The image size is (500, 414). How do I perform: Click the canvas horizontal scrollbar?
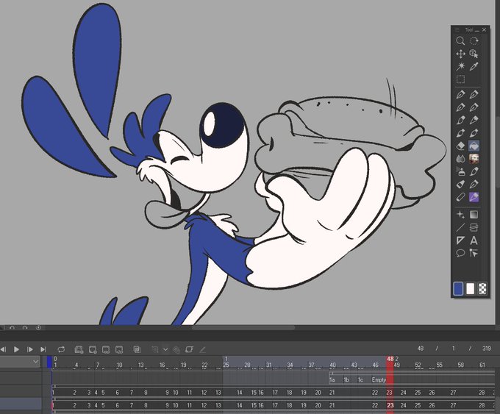[243, 327]
